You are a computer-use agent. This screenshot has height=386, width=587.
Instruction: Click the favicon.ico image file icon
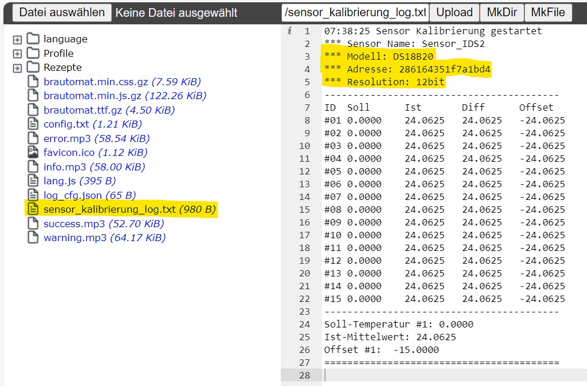click(x=33, y=152)
